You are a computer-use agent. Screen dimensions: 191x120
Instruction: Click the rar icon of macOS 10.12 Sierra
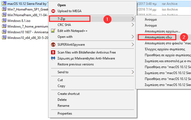4,3
